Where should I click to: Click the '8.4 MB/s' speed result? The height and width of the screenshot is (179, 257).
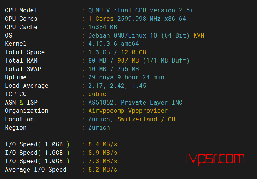coord(103,144)
